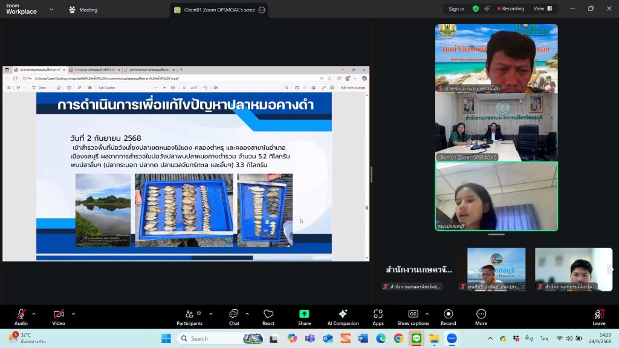The height and width of the screenshot is (348, 619).
Task: Click the Windows taskbar Search box
Action: [221, 338]
